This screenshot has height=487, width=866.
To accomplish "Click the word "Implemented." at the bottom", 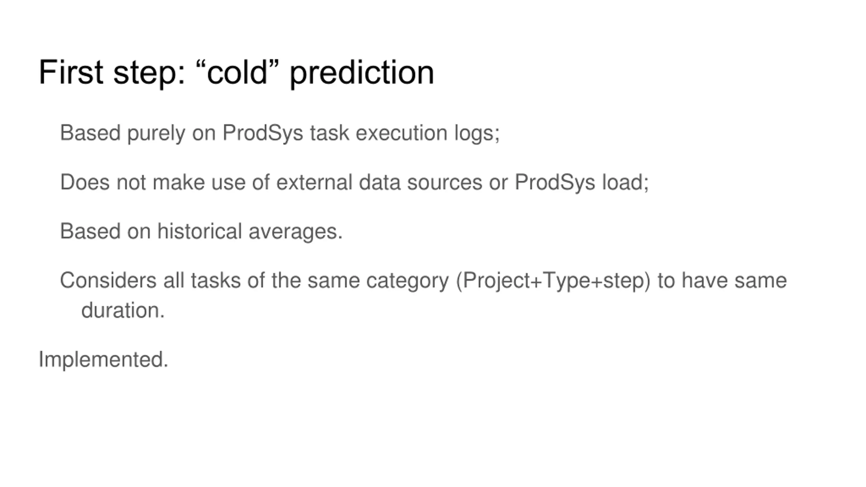I will pos(104,359).
